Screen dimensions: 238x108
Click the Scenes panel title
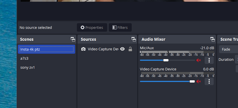click(x=27, y=39)
